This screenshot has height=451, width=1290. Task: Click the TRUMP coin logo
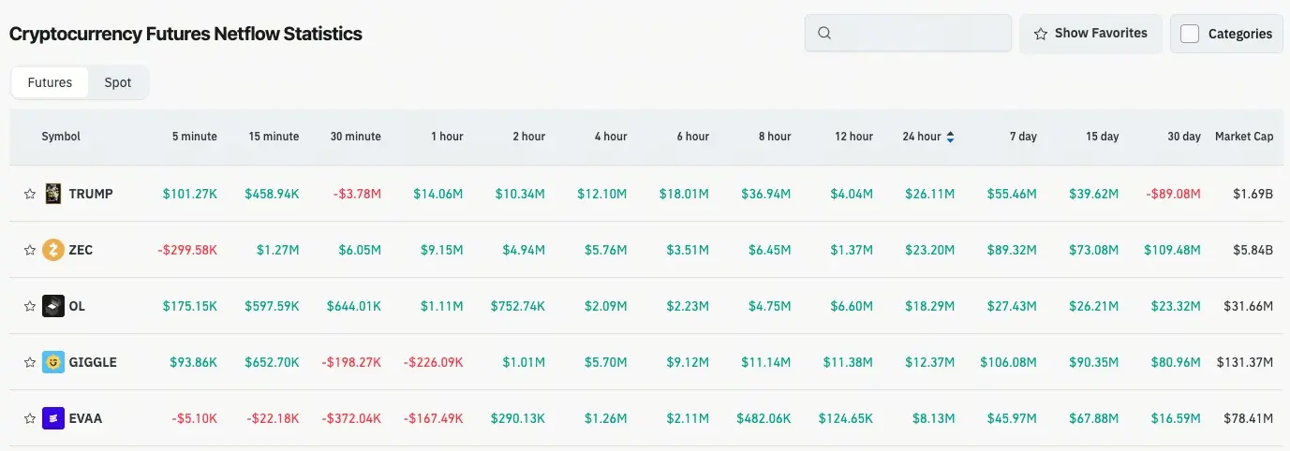point(53,194)
